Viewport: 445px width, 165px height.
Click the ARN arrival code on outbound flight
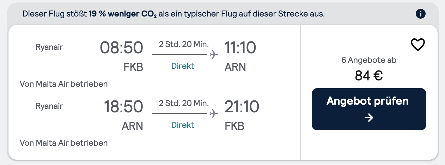coord(235,67)
